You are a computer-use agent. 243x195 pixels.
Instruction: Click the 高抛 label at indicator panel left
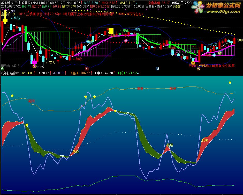[x=32, y=101]
